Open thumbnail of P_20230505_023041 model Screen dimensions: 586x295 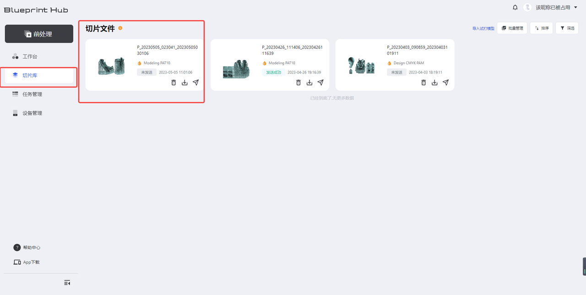tap(111, 66)
